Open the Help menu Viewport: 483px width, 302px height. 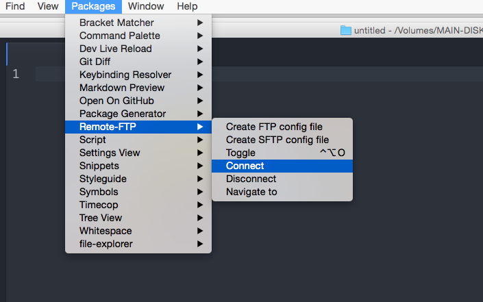(x=187, y=6)
